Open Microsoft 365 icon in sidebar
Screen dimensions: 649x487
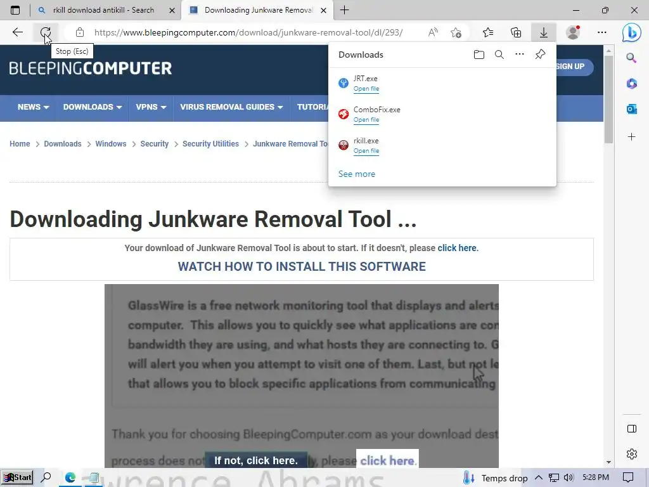pyautogui.click(x=631, y=83)
